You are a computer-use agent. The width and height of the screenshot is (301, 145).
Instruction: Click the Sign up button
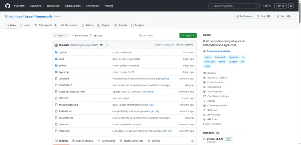click(x=280, y=6)
